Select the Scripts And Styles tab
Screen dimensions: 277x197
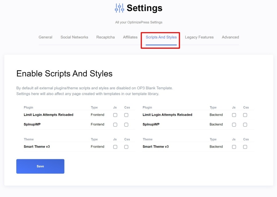tap(161, 37)
